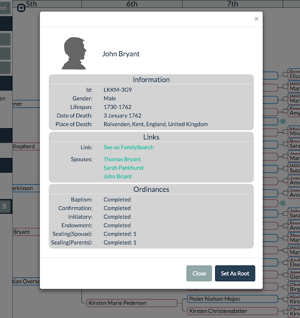Select the Bryant node in the 5th column
Screen dimensions: 300x318
tap(26, 232)
